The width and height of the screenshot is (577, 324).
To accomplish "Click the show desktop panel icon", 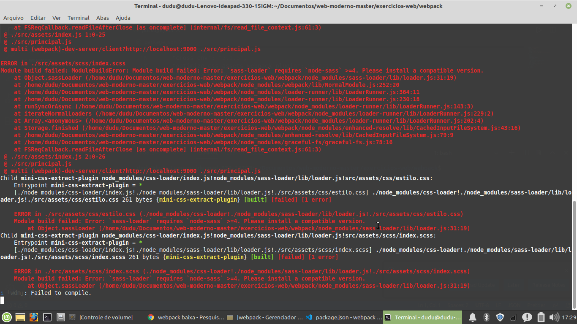I will (60, 317).
